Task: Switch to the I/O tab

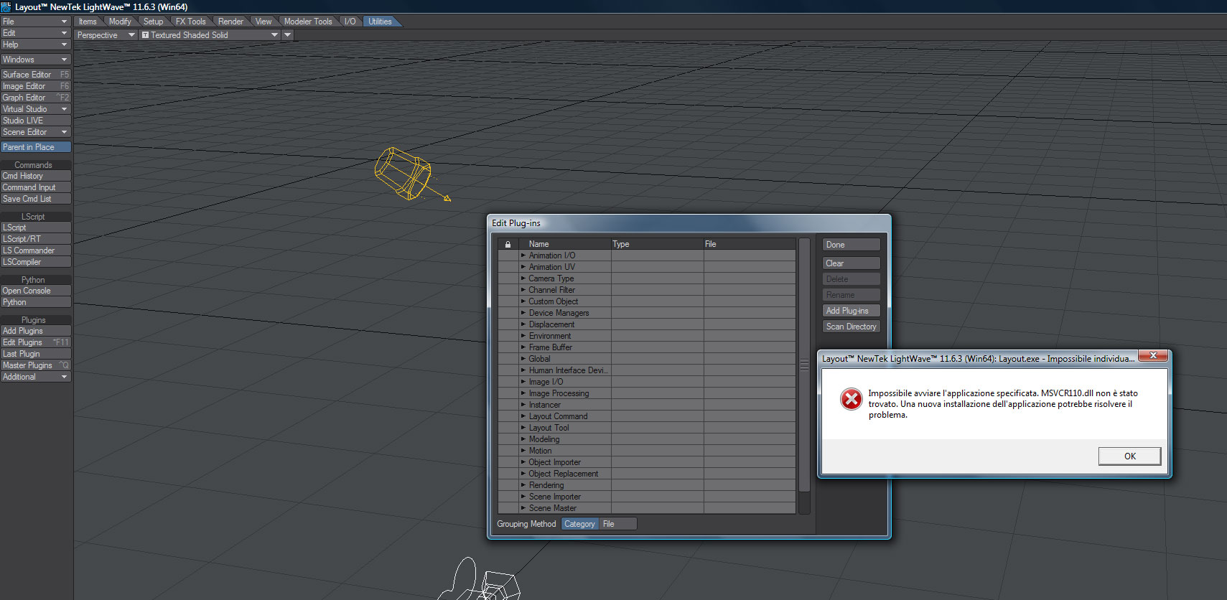Action: pos(350,22)
